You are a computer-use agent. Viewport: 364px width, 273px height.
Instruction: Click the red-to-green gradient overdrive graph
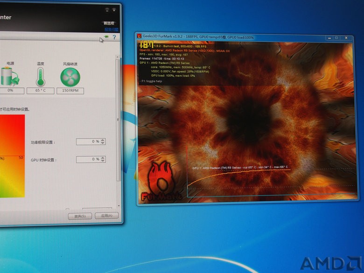click(x=12, y=156)
